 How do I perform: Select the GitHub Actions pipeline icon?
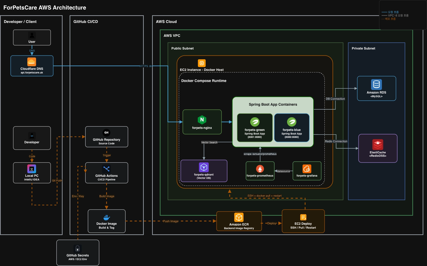point(106,169)
